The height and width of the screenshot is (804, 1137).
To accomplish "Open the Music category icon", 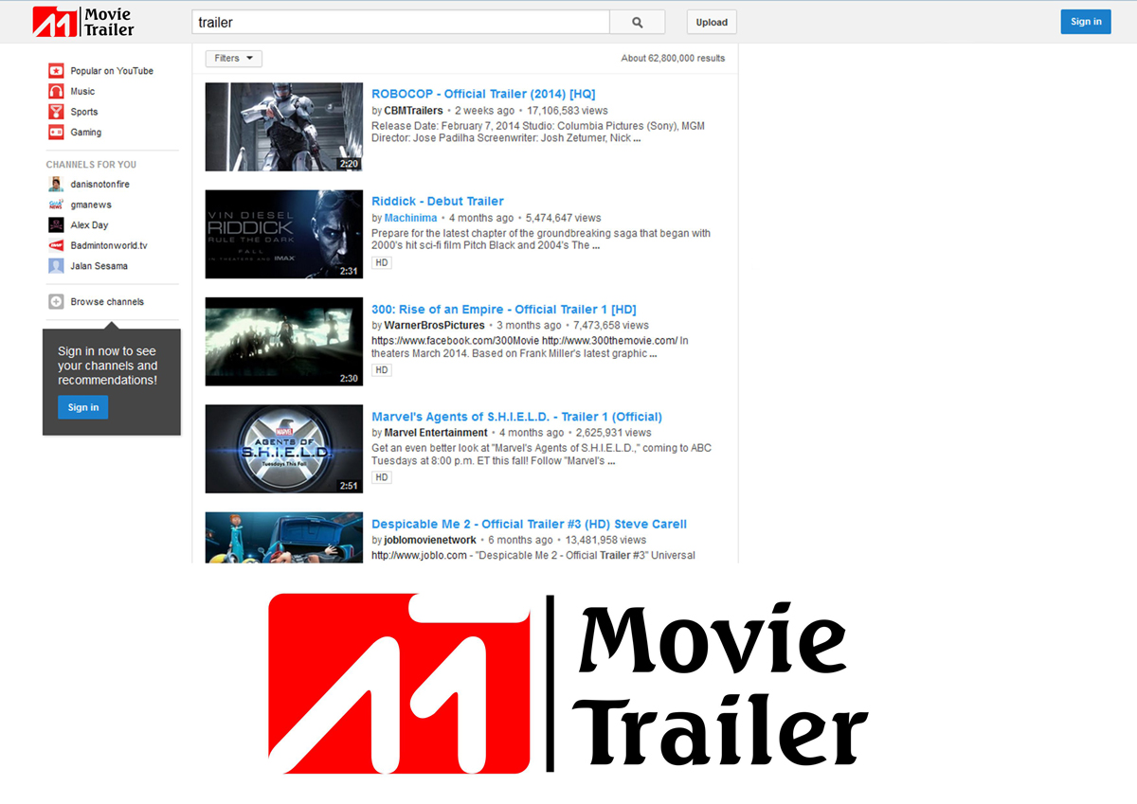I will pyautogui.click(x=57, y=91).
